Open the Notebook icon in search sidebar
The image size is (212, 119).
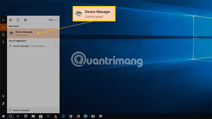point(3,35)
